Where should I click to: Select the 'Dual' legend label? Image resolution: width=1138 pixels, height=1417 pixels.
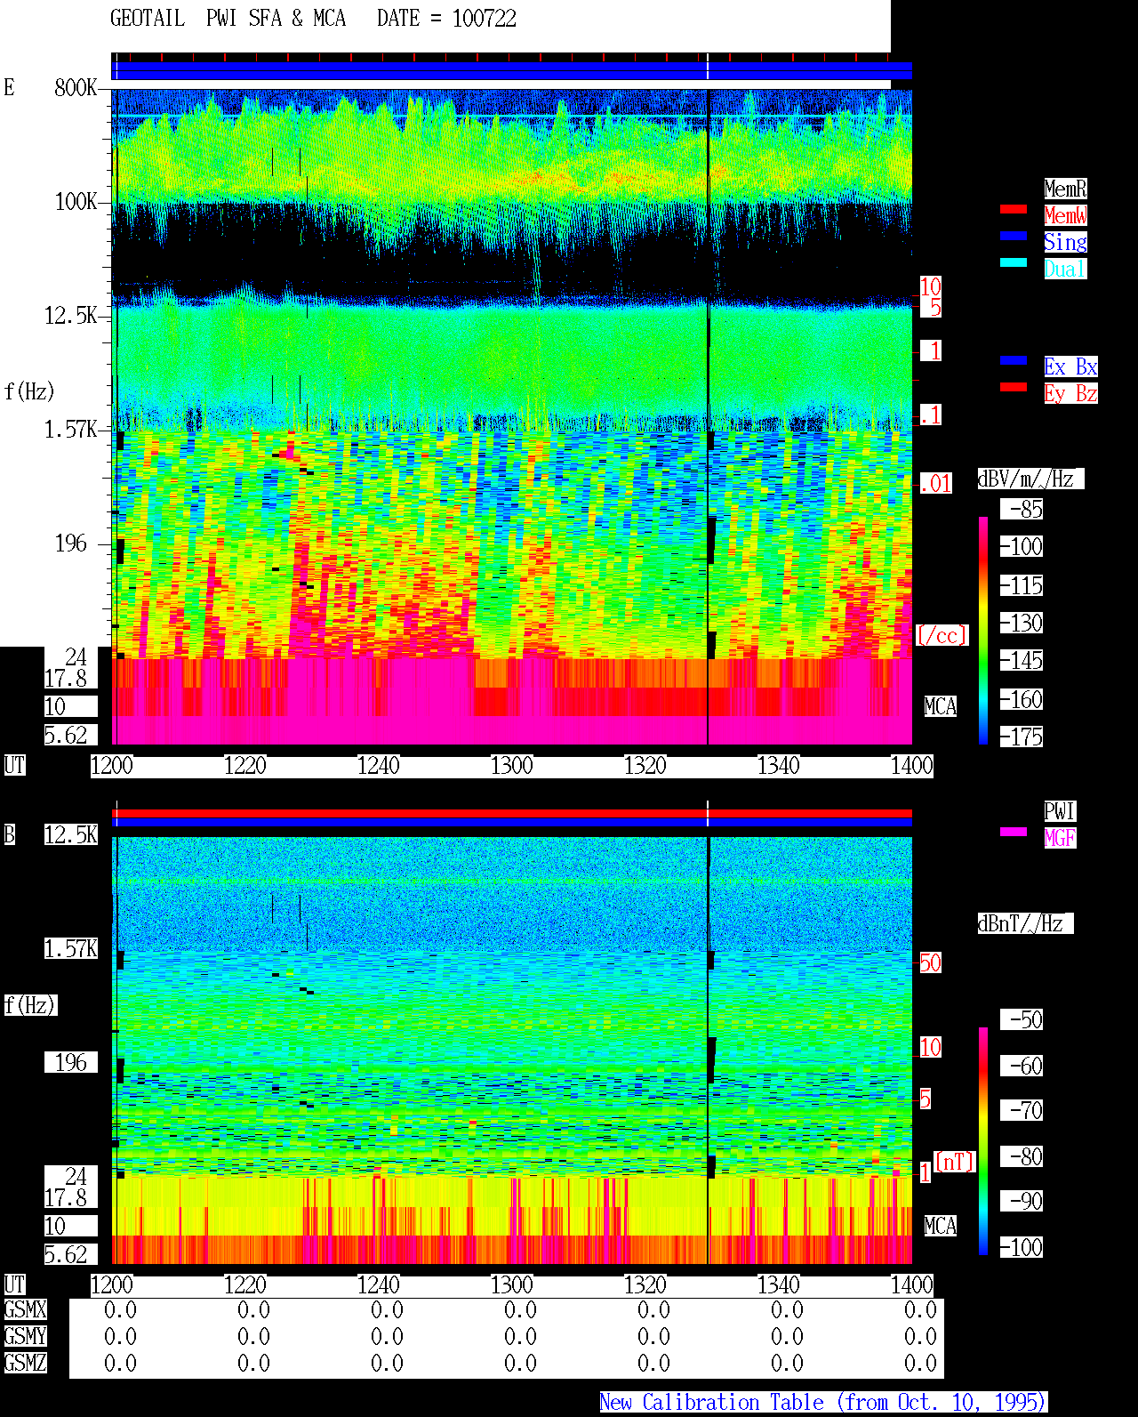1065,269
